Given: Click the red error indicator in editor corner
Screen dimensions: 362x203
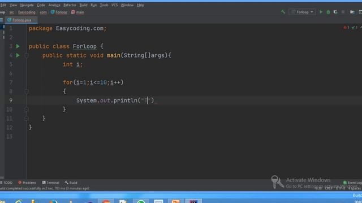Looking at the screenshot, I should click(x=346, y=28).
